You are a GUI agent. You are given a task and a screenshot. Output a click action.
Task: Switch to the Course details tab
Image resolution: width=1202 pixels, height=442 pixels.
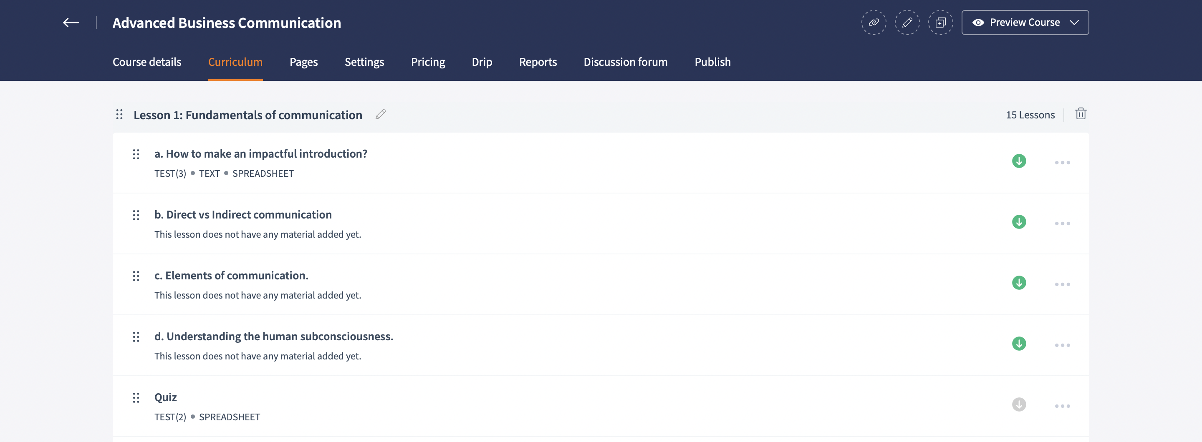coord(147,62)
